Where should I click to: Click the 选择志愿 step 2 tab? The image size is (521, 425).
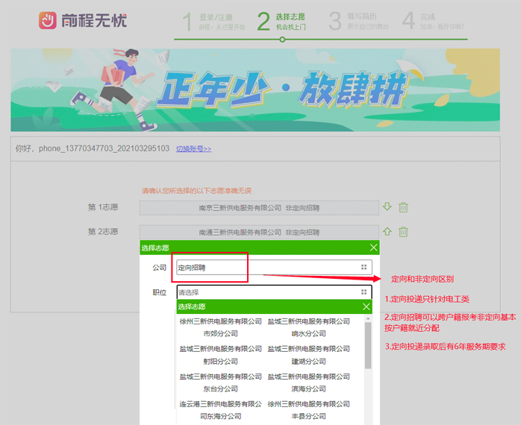281,21
